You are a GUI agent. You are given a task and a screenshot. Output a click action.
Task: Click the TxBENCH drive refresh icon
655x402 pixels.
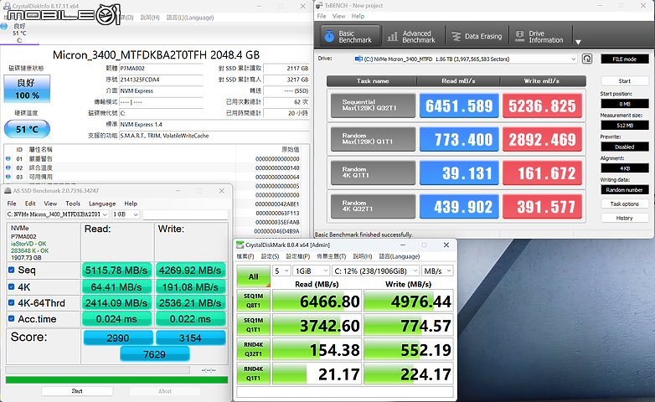[587, 59]
